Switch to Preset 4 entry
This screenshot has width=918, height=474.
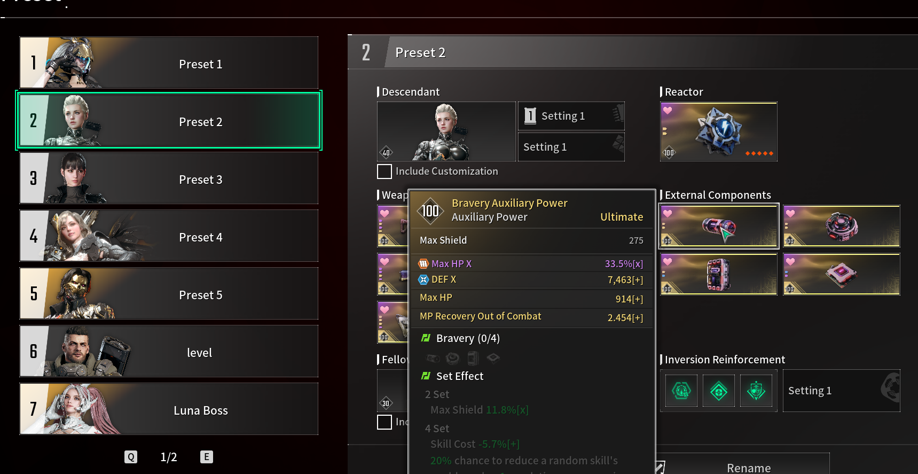coord(169,236)
